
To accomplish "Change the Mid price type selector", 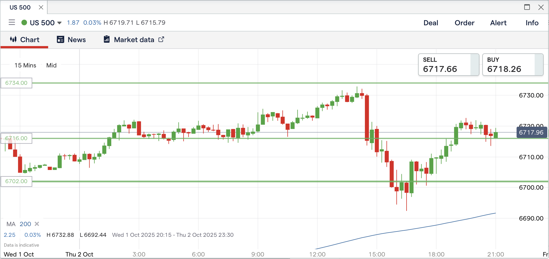I will pyautogui.click(x=52, y=65).
